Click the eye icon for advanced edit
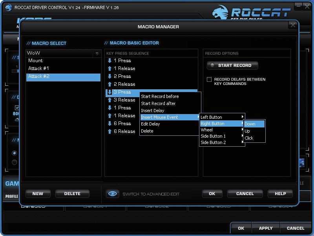314x236 pixels. [112, 194]
